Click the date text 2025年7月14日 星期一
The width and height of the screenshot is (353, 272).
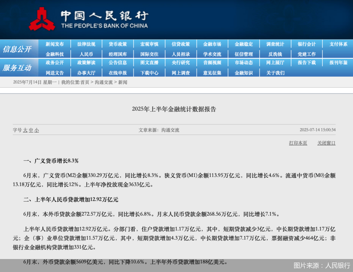35,82
